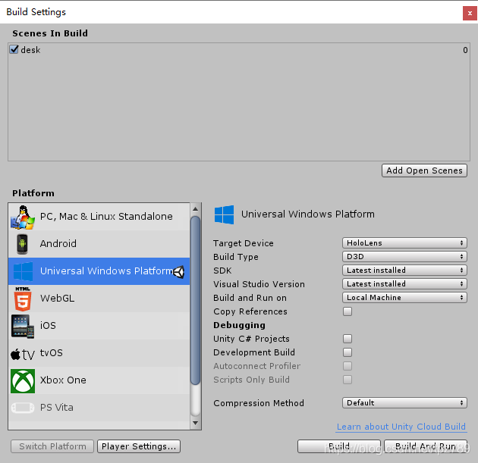Open the Compression Method Default dropdown
This screenshot has width=478, height=463.
tap(404, 403)
